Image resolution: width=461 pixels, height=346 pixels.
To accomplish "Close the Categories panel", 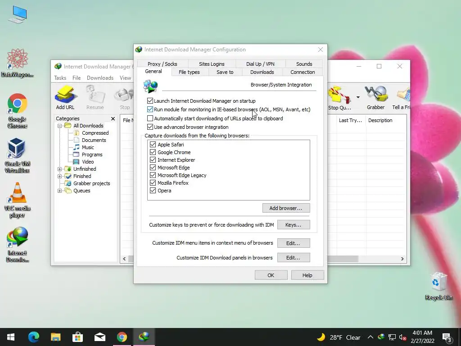I will pyautogui.click(x=113, y=118).
